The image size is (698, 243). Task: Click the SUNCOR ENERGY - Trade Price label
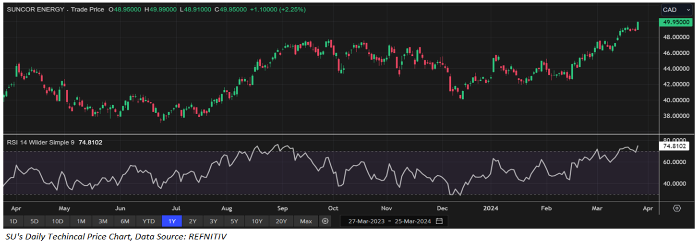click(x=55, y=9)
